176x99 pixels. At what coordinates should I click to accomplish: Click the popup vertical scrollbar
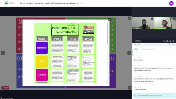point(108,34)
